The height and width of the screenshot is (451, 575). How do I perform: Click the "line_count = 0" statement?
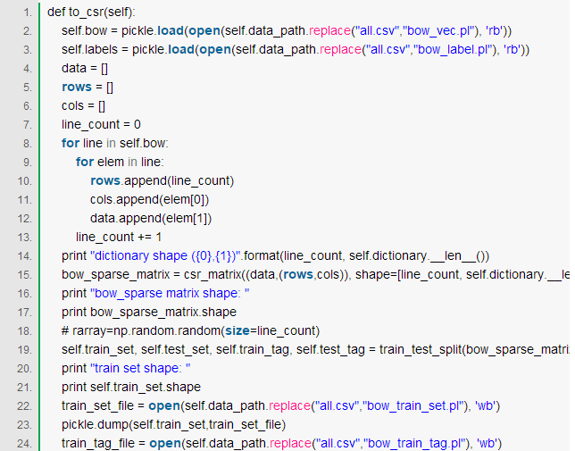[x=101, y=124]
